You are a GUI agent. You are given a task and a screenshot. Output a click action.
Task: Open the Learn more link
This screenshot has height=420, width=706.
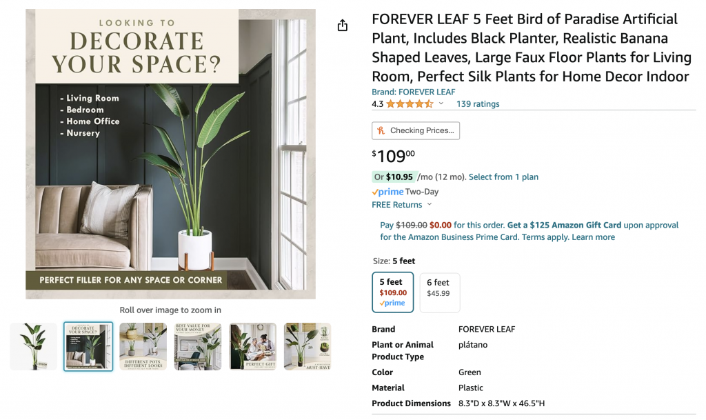coord(593,237)
